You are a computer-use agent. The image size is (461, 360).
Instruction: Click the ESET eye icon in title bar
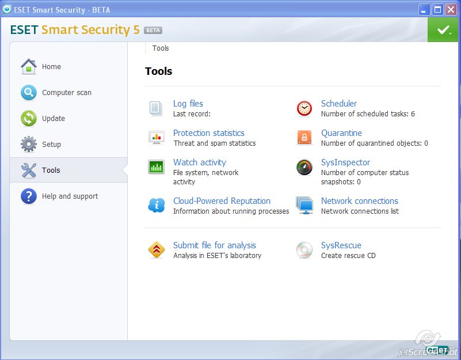[6, 9]
